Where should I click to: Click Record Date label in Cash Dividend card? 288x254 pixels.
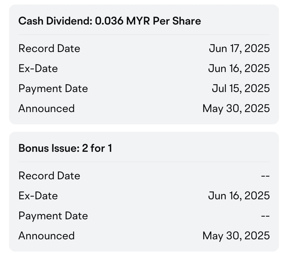point(49,49)
